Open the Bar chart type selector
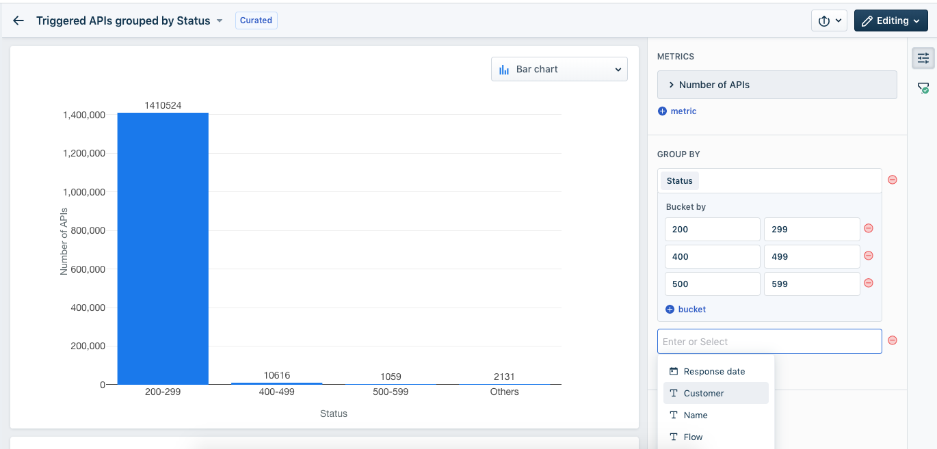Image resolution: width=937 pixels, height=449 pixels. (x=559, y=69)
